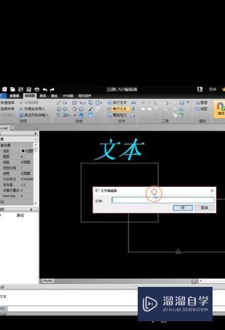Switch to the VIP功能 tab
The height and width of the screenshot is (330, 225).
coord(68,96)
